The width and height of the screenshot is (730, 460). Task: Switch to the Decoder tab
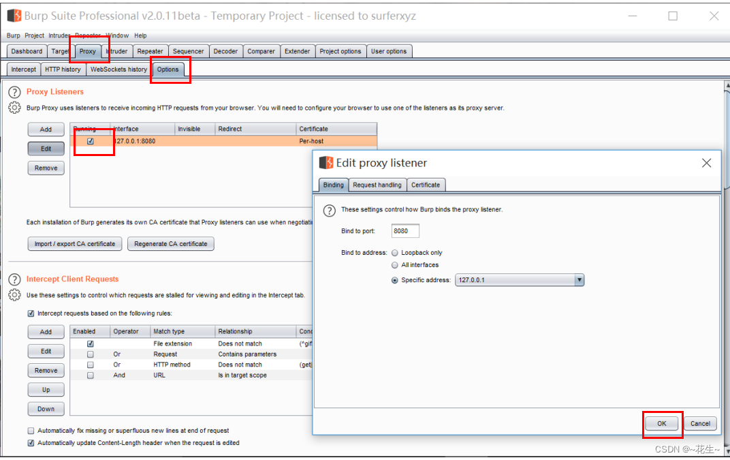pos(226,51)
